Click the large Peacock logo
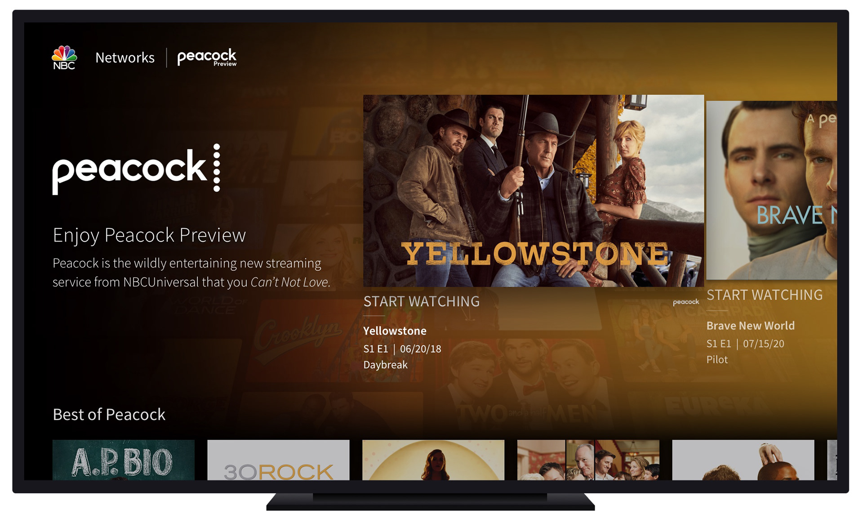This screenshot has height=523, width=863. 136,169
